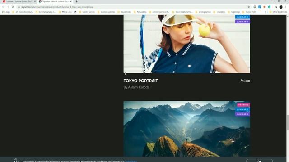This screenshot has width=289, height=162.
Task: Open the blue square extension icon
Action: 260,7
